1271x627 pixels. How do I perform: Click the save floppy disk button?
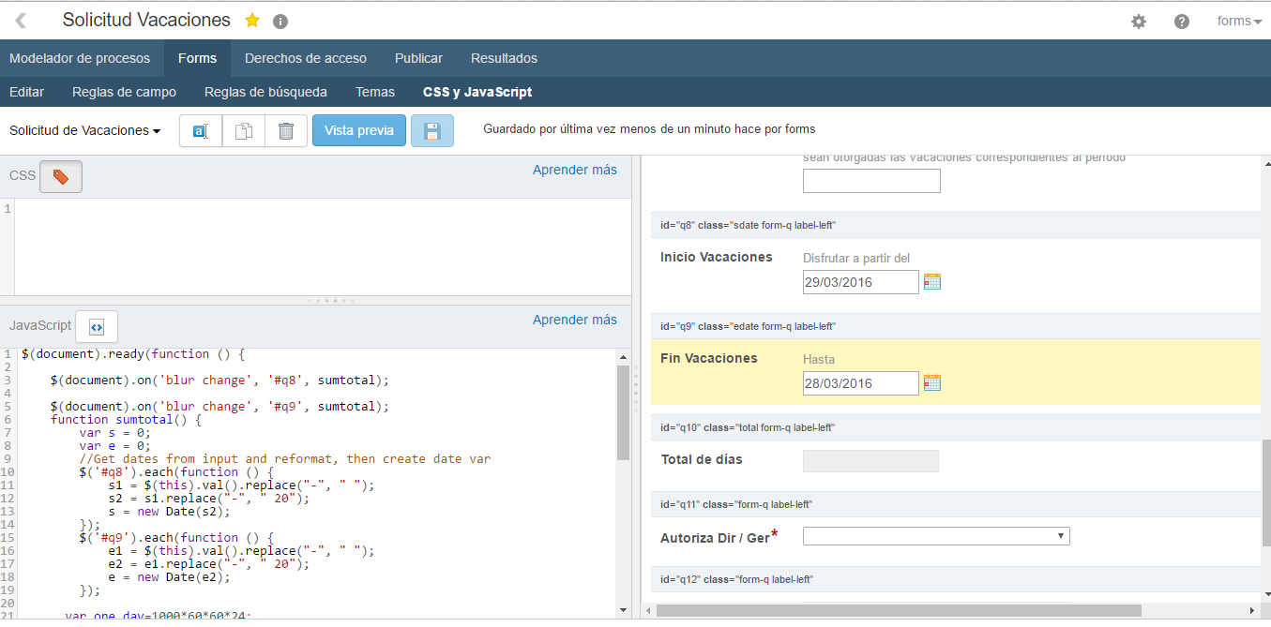tap(432, 131)
